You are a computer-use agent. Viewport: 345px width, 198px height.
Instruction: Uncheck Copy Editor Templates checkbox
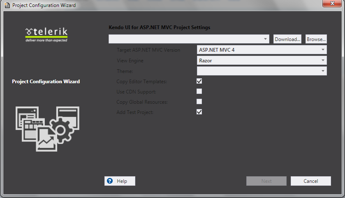pos(199,81)
